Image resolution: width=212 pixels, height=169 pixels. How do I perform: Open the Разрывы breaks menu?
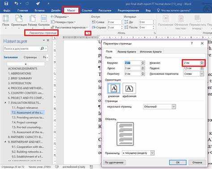59,17
